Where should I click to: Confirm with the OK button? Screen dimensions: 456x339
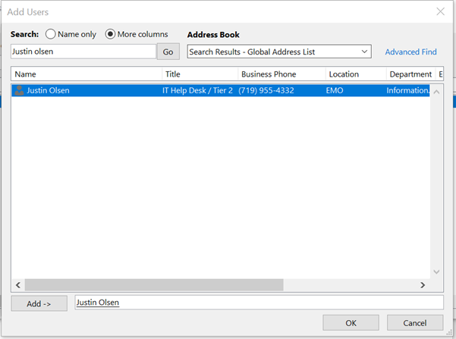click(x=351, y=323)
